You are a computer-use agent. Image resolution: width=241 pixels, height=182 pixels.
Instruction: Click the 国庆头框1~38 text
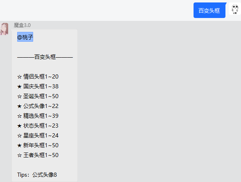coord(41,86)
